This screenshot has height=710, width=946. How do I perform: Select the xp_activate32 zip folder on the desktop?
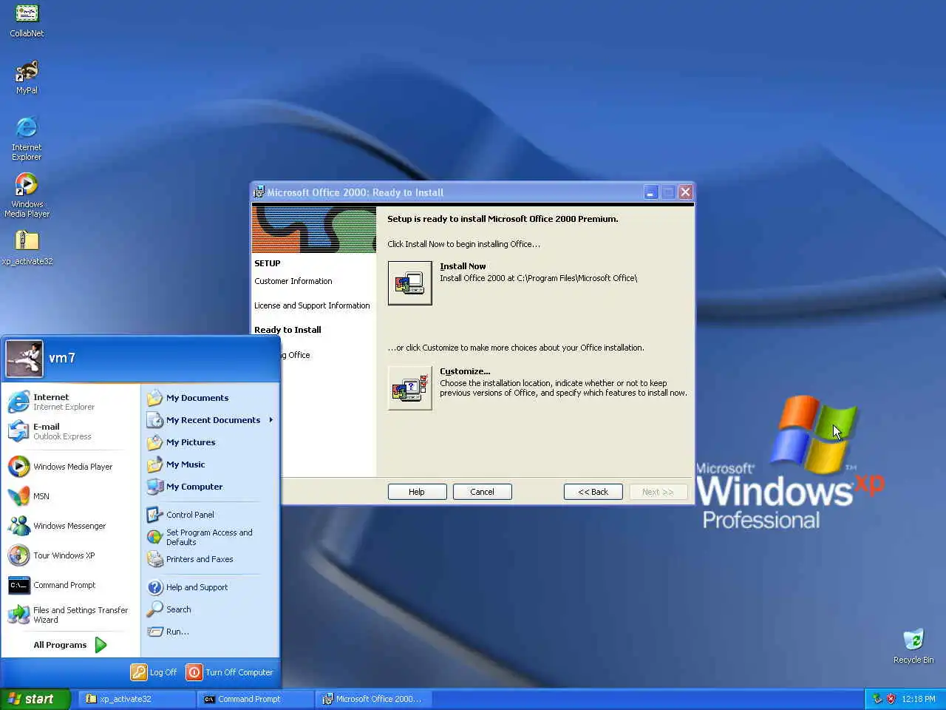(x=27, y=248)
